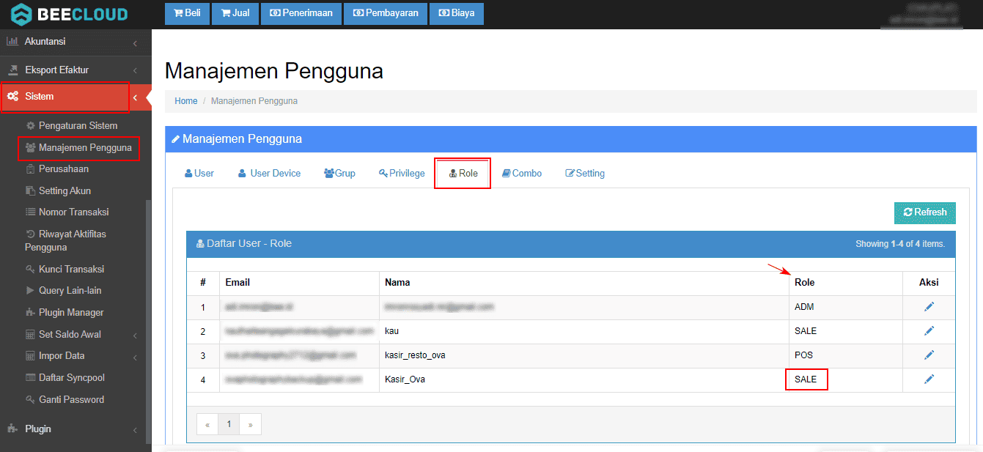Switch to the Privilege tab

pyautogui.click(x=402, y=174)
